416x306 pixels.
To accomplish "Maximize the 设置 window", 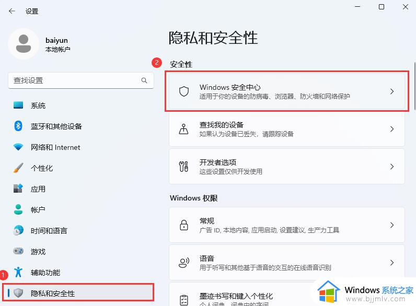I will (x=382, y=7).
